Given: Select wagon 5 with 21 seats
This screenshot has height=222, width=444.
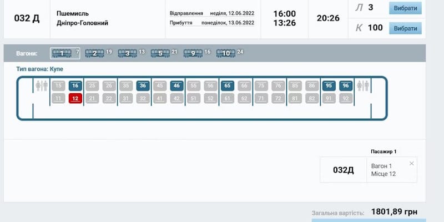Looking at the screenshot, I should [160, 53].
